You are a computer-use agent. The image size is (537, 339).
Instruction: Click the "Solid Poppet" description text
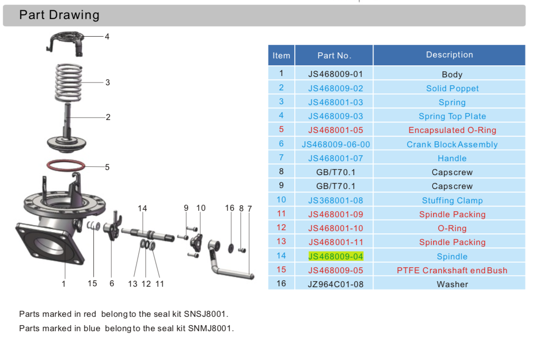[452, 88]
